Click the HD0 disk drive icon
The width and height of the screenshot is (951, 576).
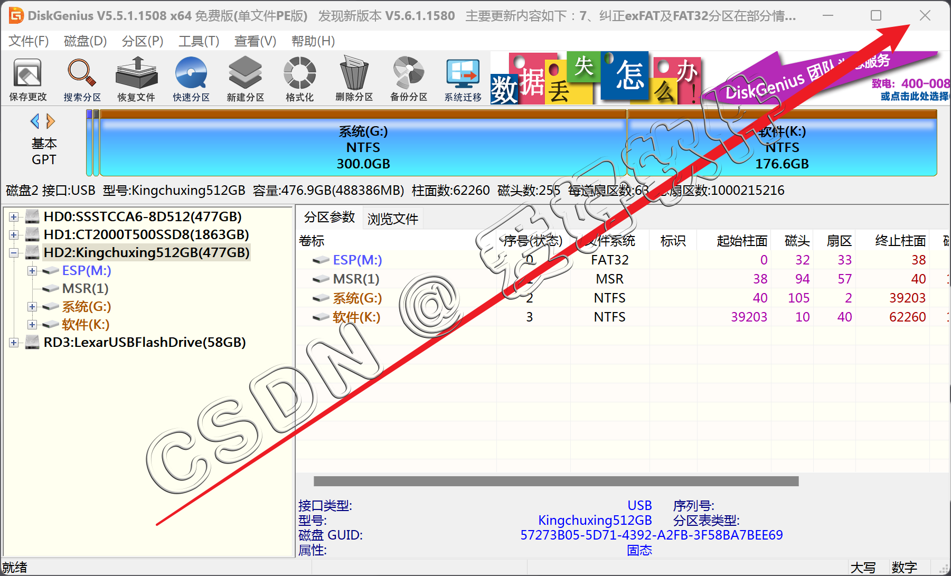(x=32, y=216)
